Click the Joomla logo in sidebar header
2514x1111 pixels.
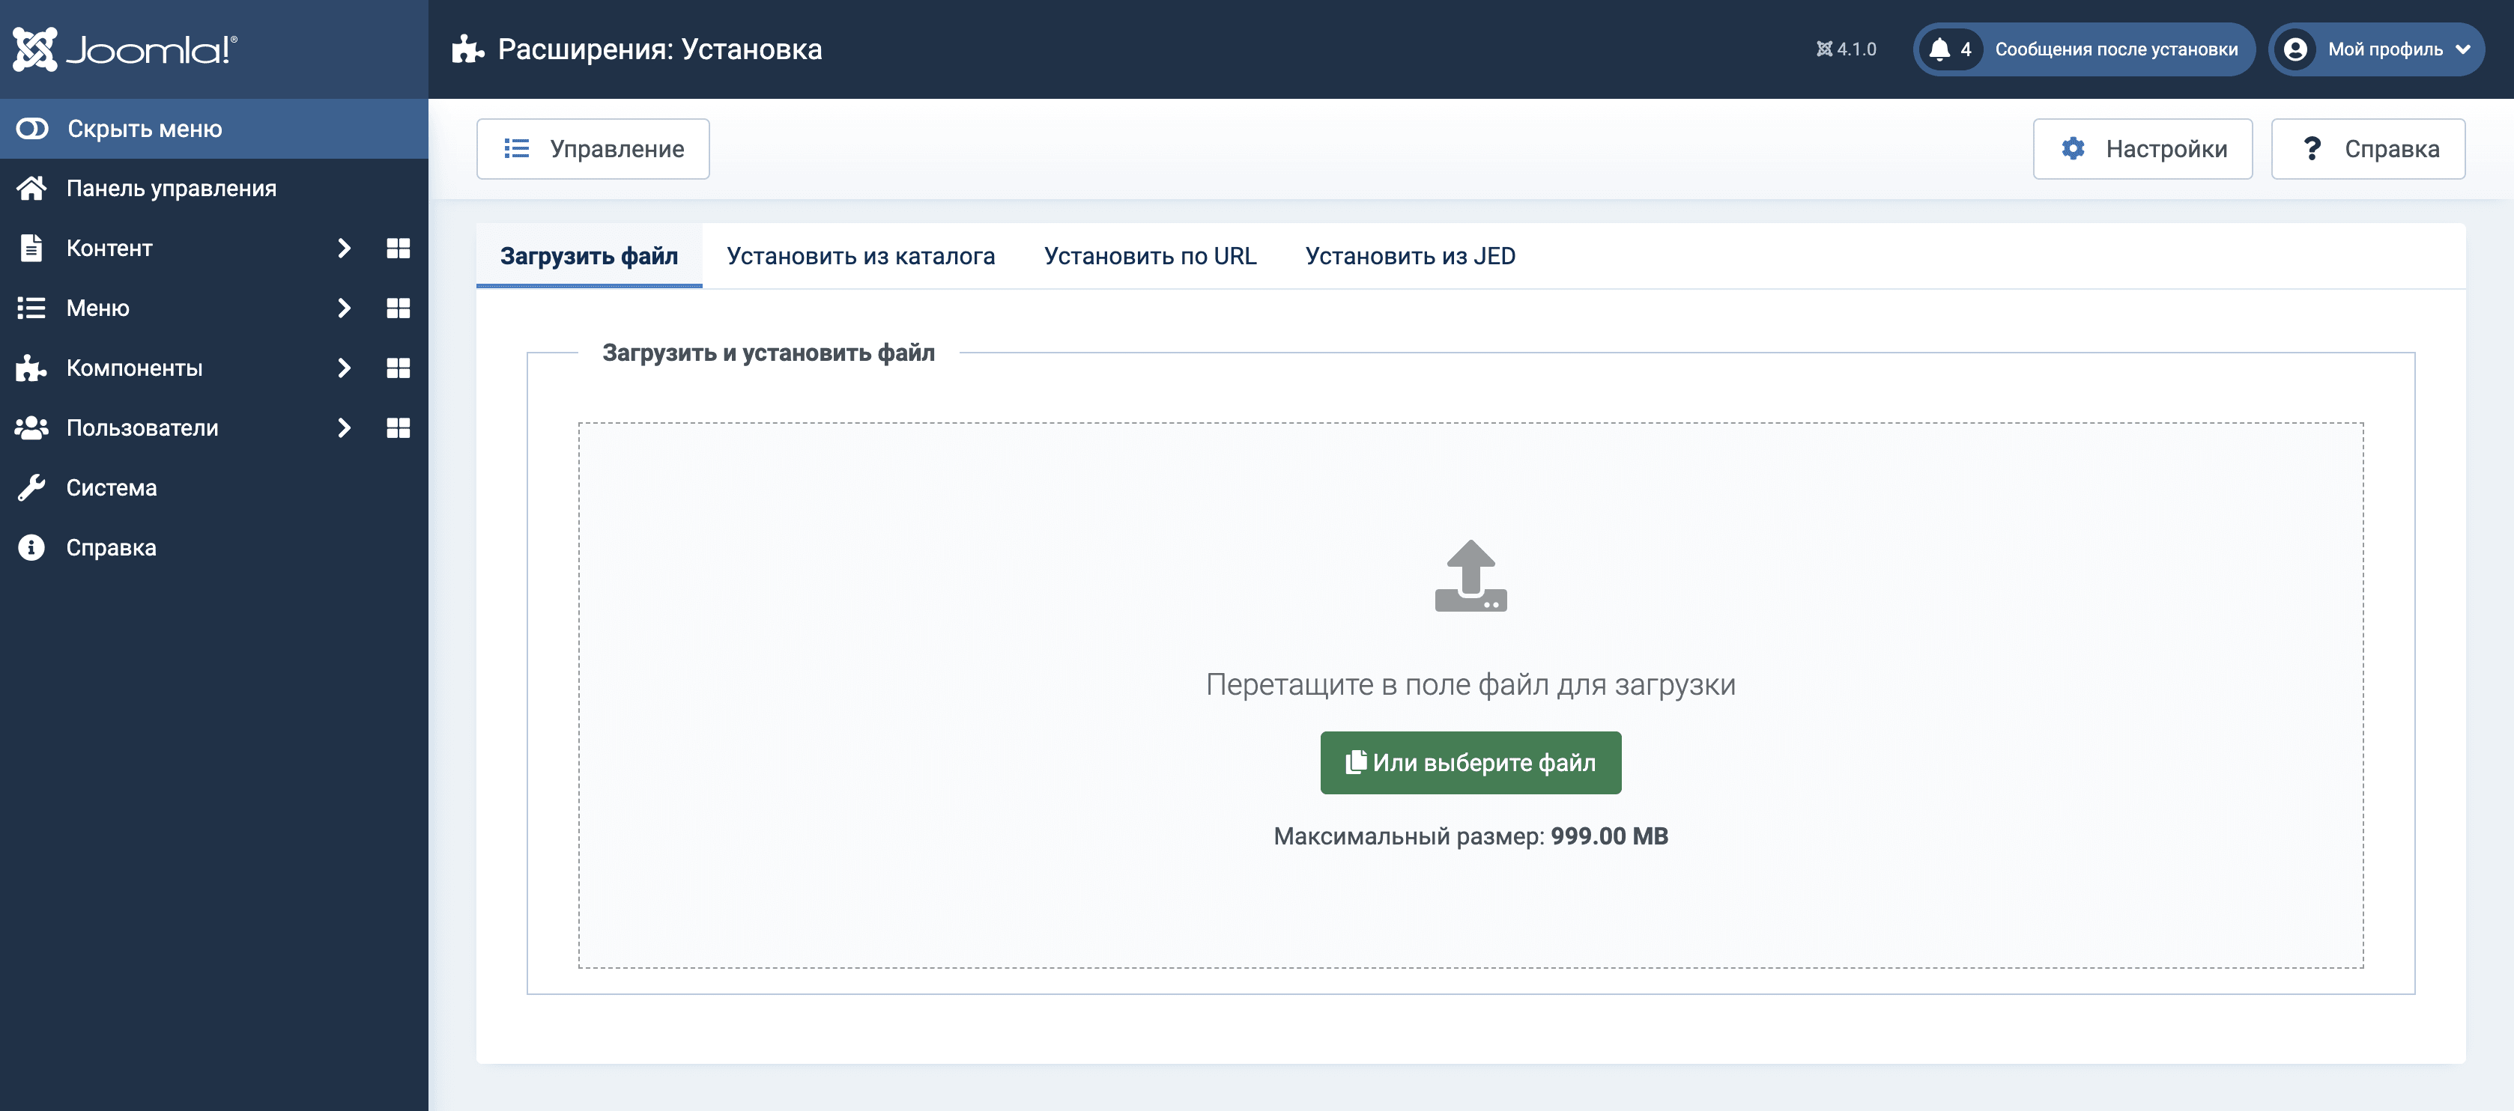tap(125, 49)
